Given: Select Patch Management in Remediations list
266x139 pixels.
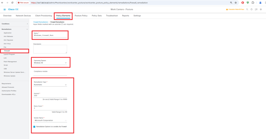Looking at the screenshot, I should coord(10,62).
